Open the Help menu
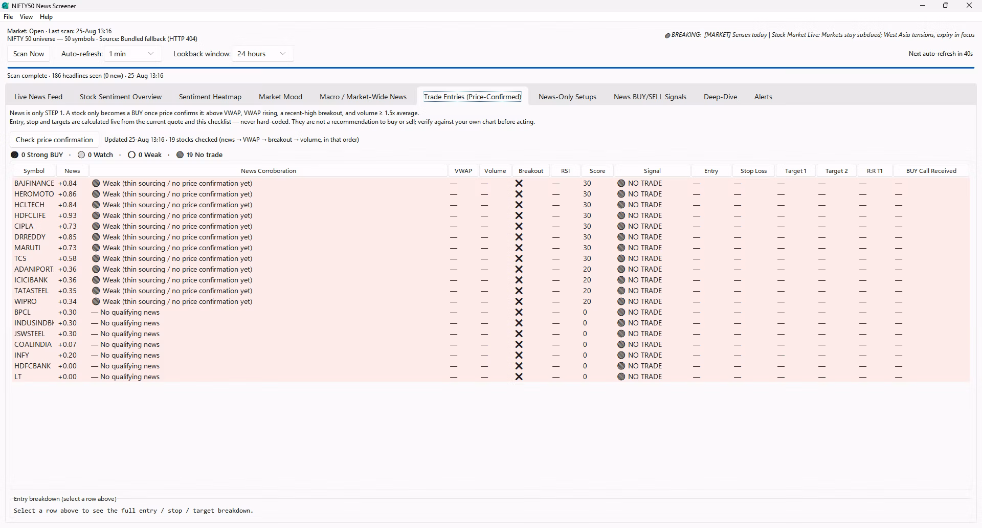 tap(46, 17)
